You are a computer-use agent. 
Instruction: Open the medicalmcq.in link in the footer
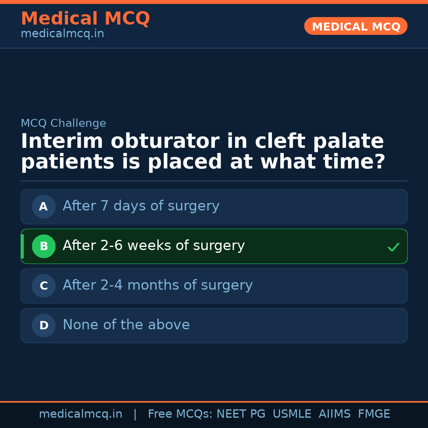(x=80, y=414)
